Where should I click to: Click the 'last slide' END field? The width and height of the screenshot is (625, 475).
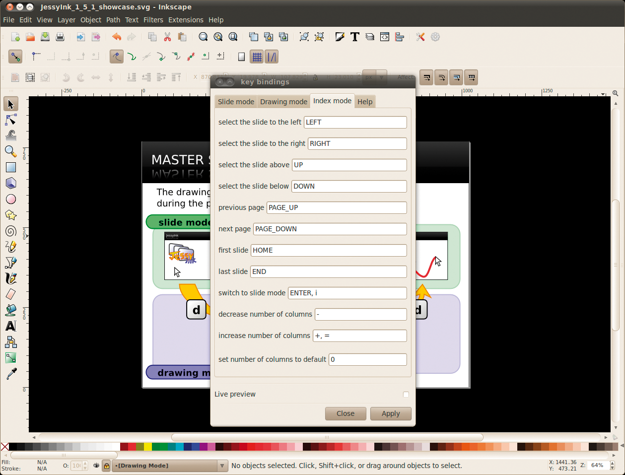point(329,271)
